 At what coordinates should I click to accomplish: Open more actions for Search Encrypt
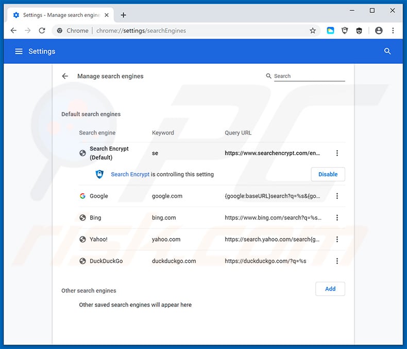coord(337,153)
